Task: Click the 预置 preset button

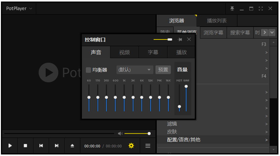Action: tap(163, 70)
